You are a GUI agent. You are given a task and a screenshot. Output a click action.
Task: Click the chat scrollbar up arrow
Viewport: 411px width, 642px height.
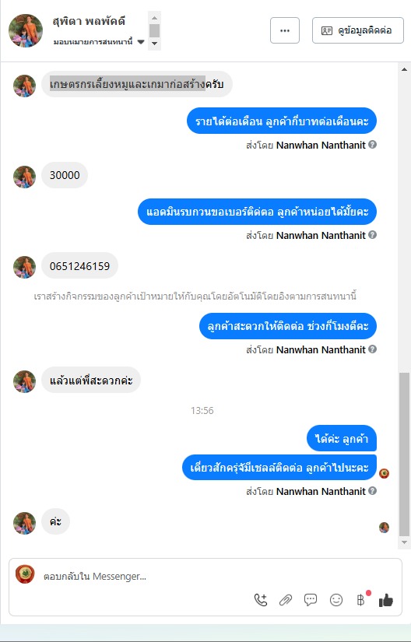pos(405,68)
